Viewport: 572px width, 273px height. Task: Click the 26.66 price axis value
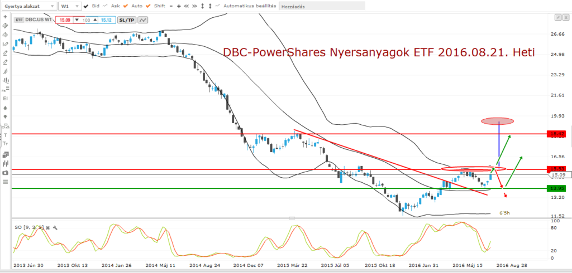coord(558,34)
